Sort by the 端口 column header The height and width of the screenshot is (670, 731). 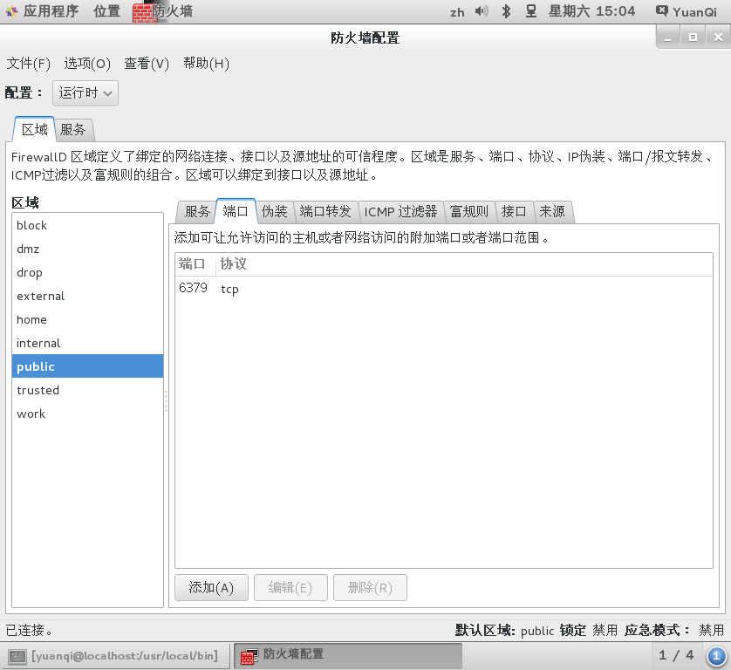point(195,264)
